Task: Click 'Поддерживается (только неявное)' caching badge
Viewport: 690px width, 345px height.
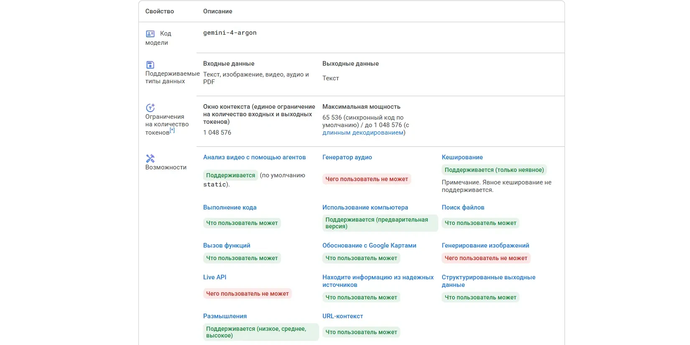Action: coord(494,170)
